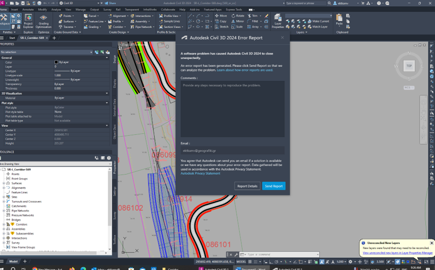435x270 pixels.
Task: Open the Insert ribbon tab
Action: point(14,10)
